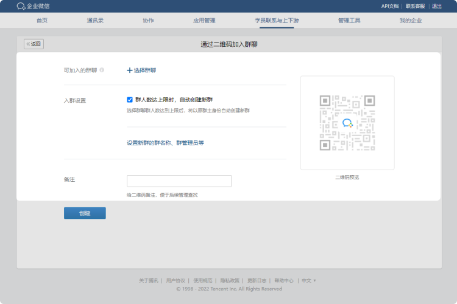Open the 更新日志 footer link

pyautogui.click(x=257, y=280)
